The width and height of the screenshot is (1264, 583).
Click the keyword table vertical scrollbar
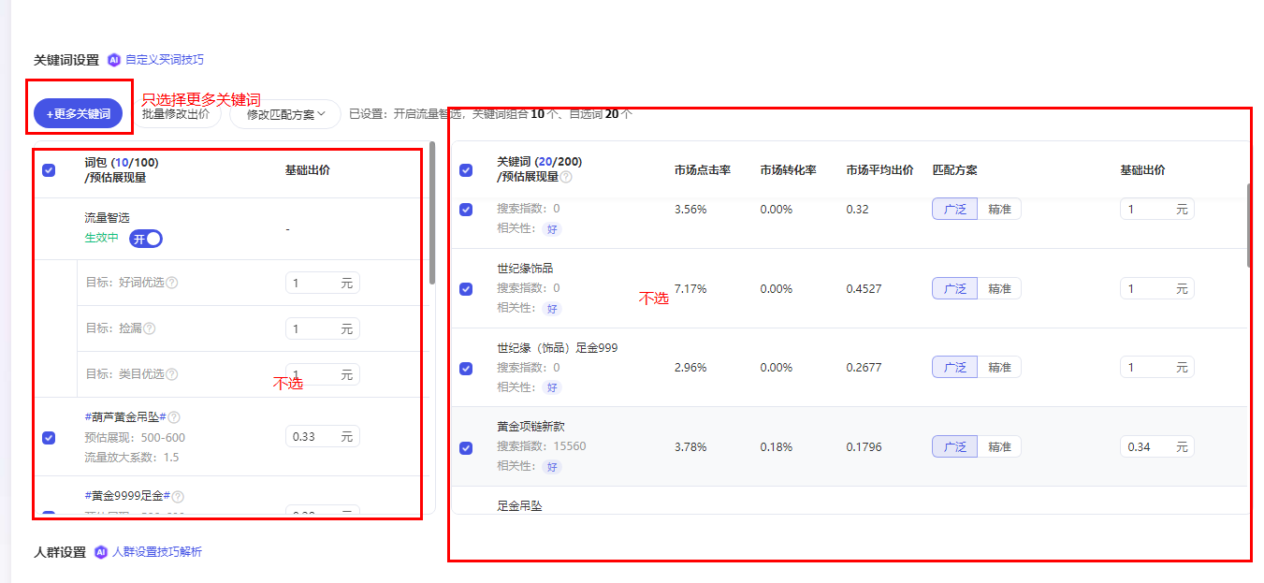coord(1250,225)
